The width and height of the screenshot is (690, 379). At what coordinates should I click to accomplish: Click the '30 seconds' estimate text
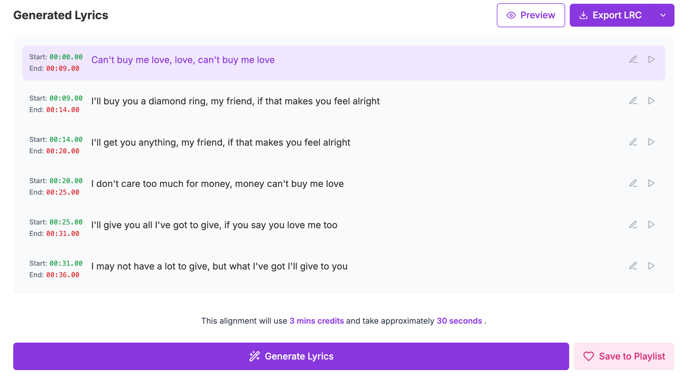tap(459, 321)
